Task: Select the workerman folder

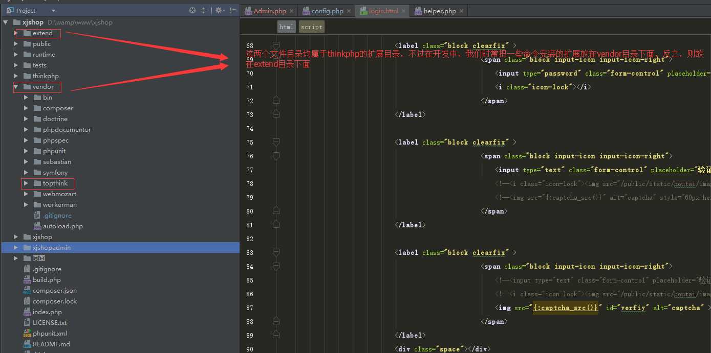Action: [60, 205]
